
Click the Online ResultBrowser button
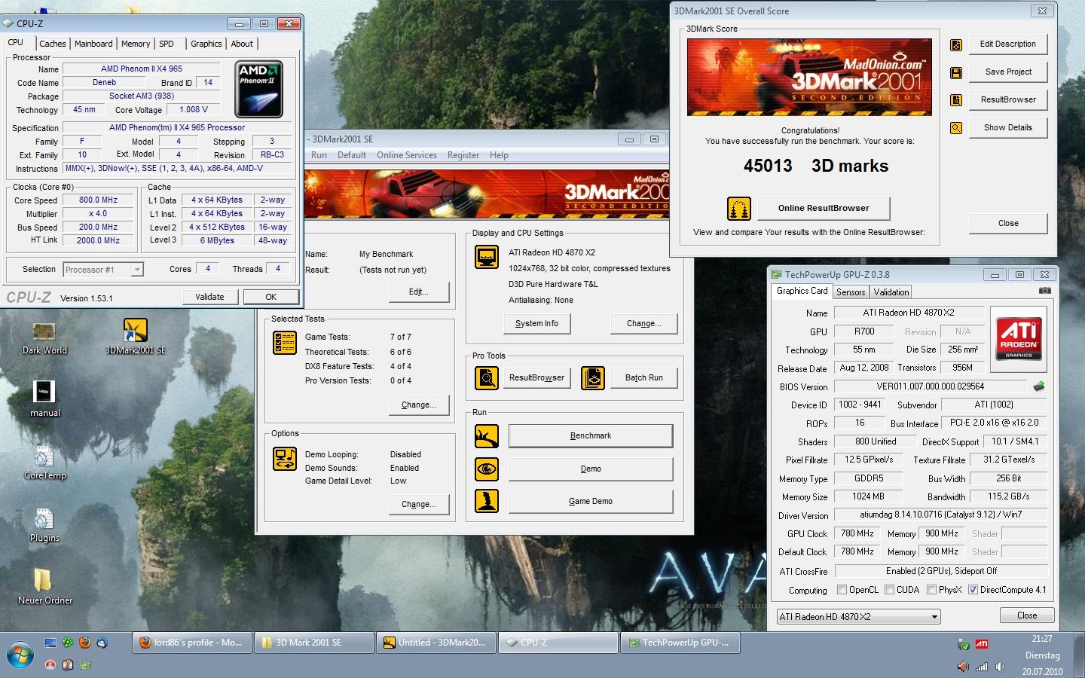click(824, 208)
